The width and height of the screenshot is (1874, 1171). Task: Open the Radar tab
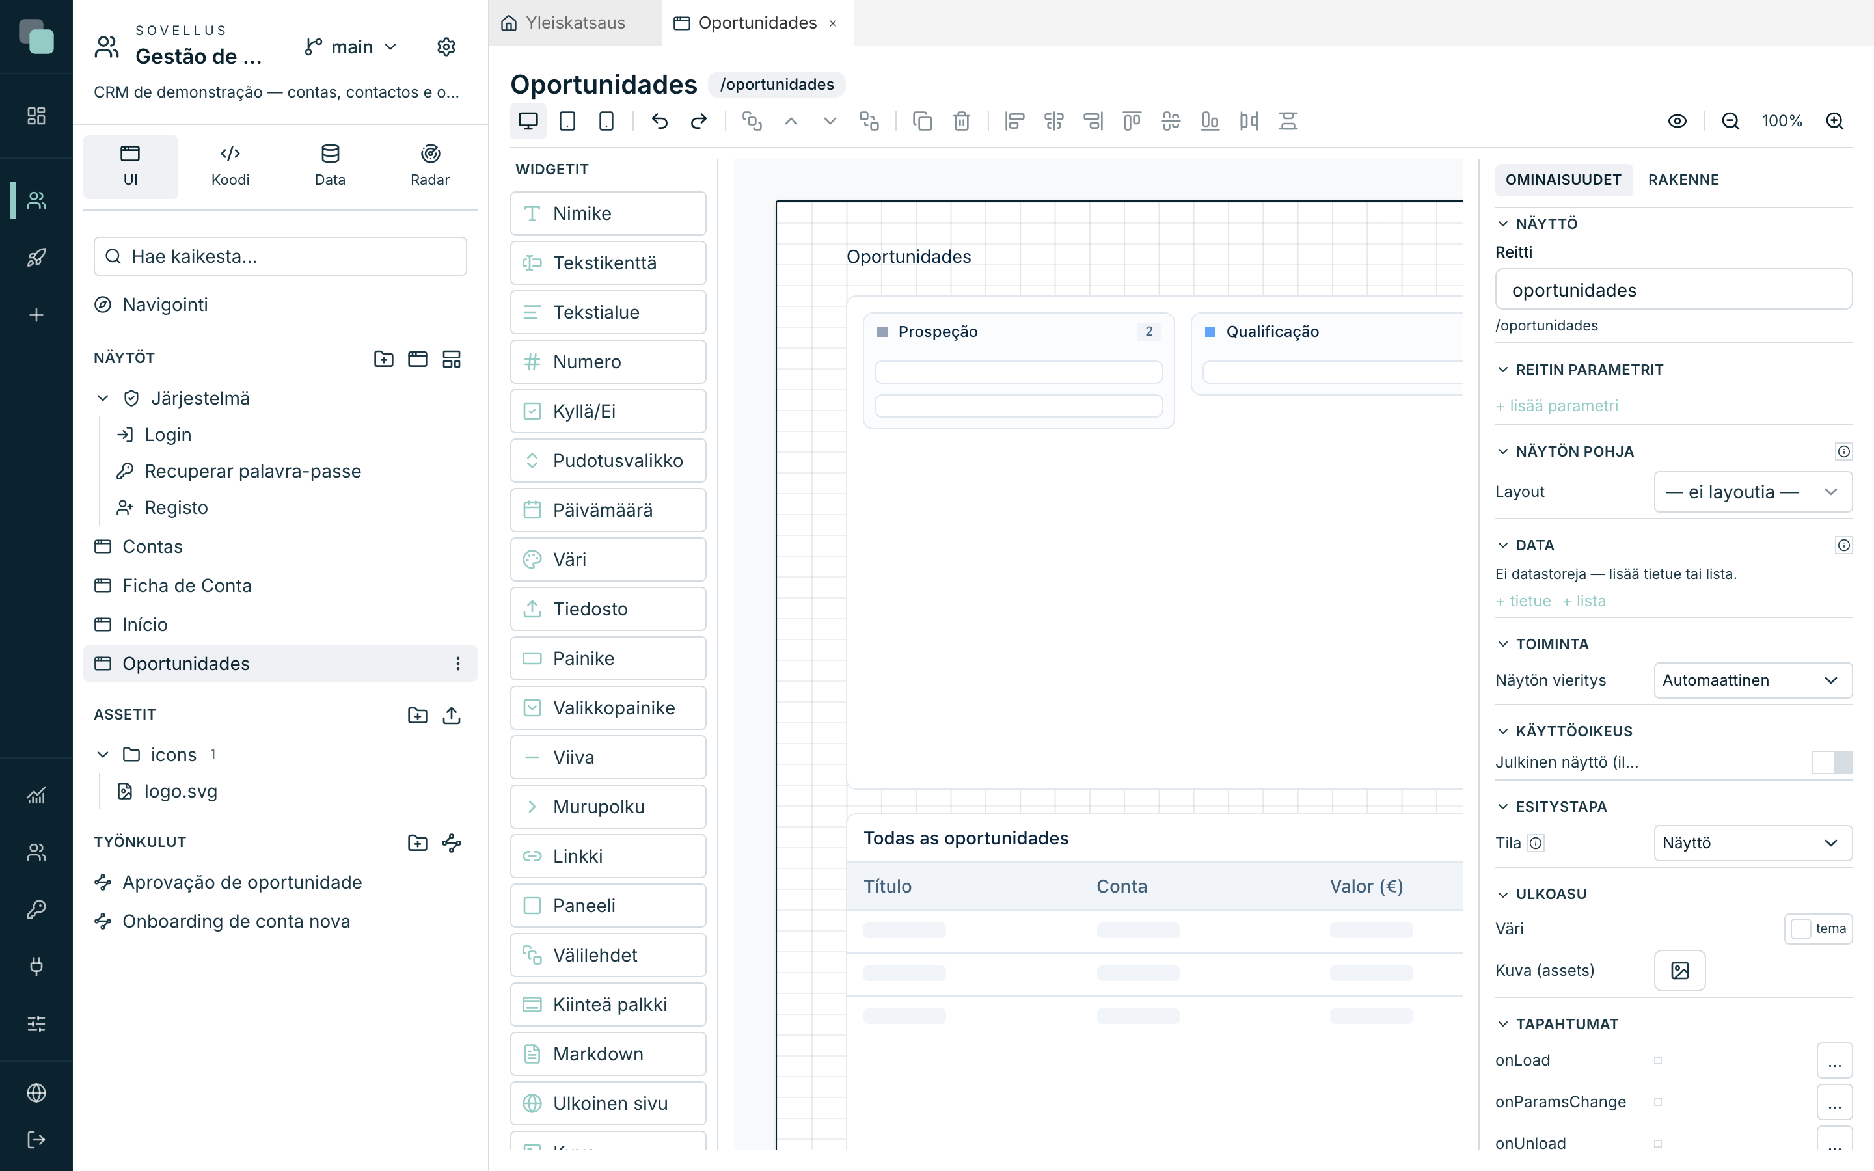pos(429,167)
